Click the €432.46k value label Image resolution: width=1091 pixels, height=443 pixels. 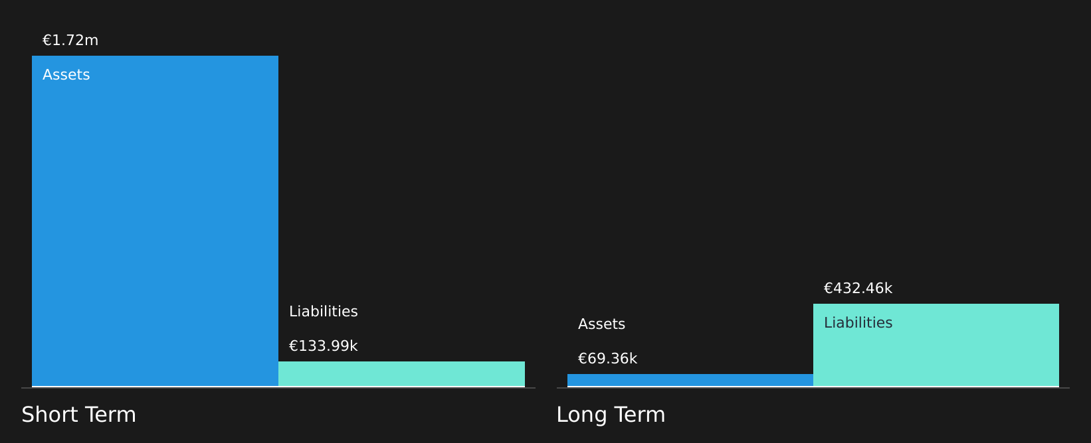coord(858,288)
